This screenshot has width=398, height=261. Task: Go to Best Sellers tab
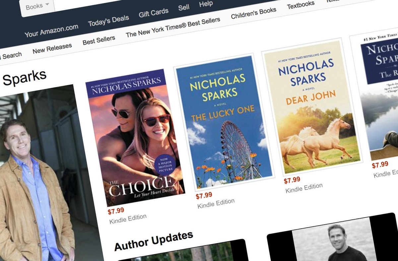[x=99, y=40]
